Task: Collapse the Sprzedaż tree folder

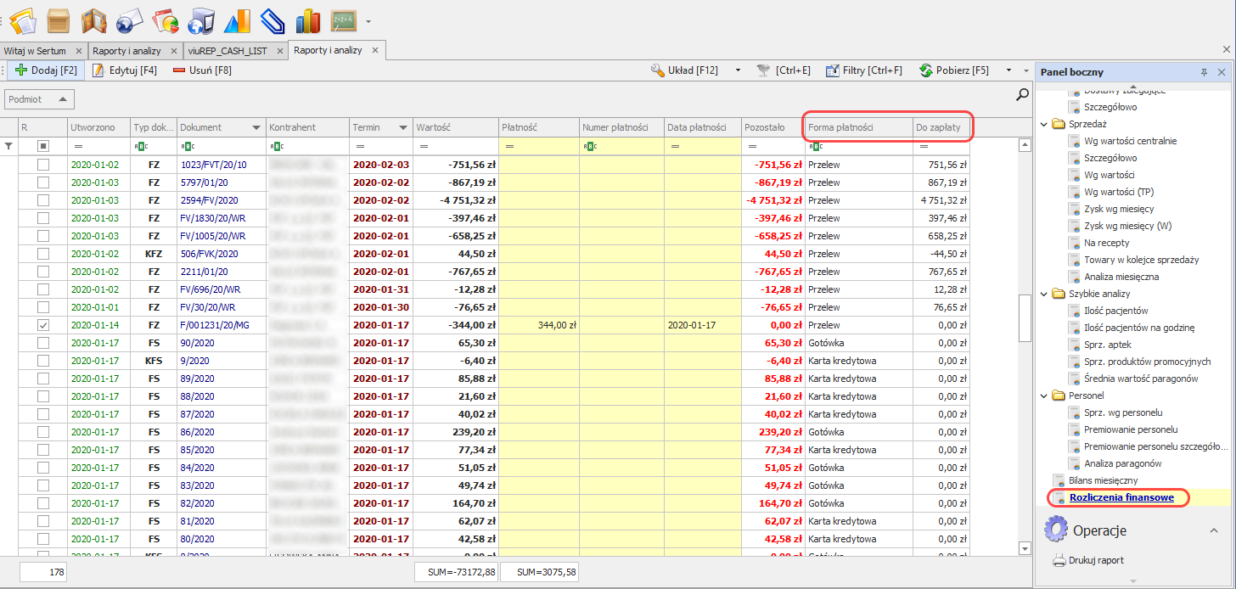Action: pos(1045,124)
